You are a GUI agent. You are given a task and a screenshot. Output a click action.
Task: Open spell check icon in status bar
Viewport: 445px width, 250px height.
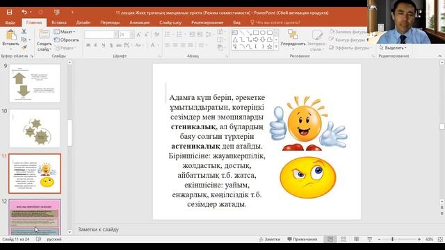click(38, 239)
